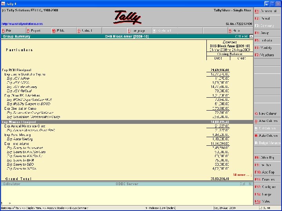
Task: Select Exp JSY Refferal ledger row
Action: pyautogui.click(x=127, y=91)
